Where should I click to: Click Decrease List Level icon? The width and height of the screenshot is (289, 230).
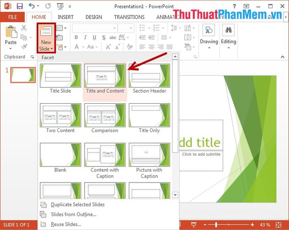142,38
